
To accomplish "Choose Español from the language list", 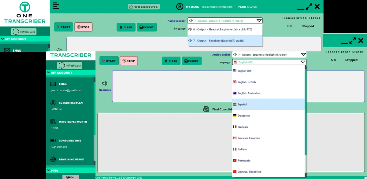I will [x=268, y=104].
